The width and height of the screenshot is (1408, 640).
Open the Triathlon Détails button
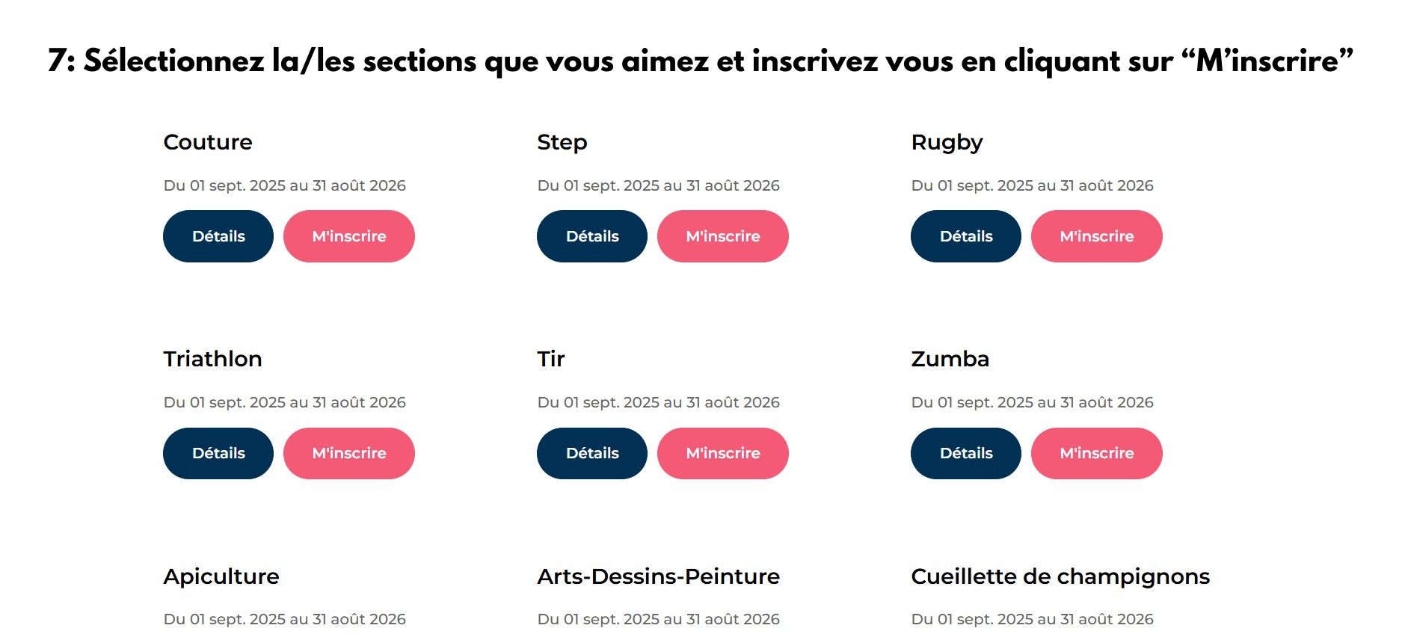(218, 453)
